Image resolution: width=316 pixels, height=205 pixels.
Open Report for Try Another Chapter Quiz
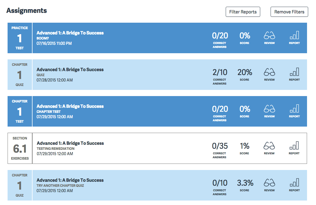click(294, 185)
